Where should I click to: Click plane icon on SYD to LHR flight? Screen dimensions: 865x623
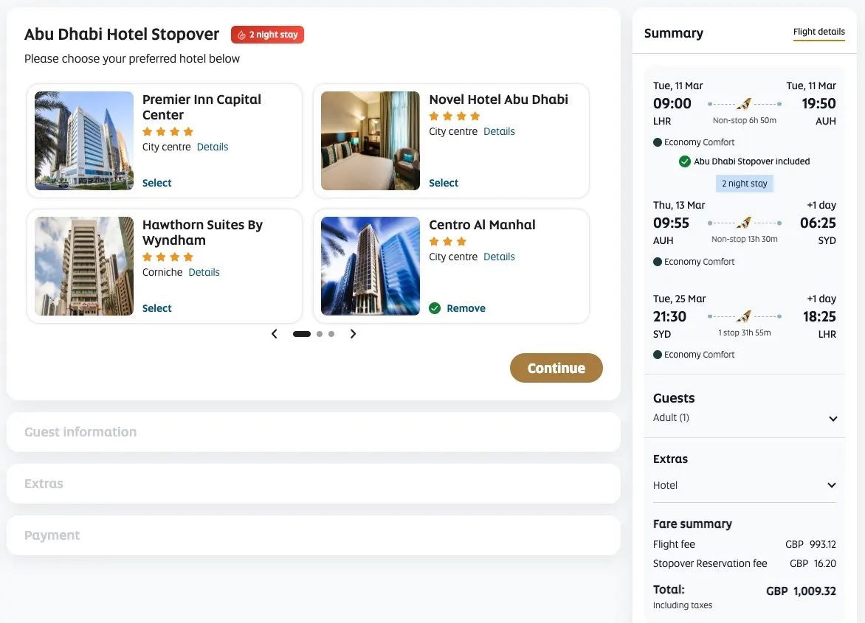click(744, 316)
